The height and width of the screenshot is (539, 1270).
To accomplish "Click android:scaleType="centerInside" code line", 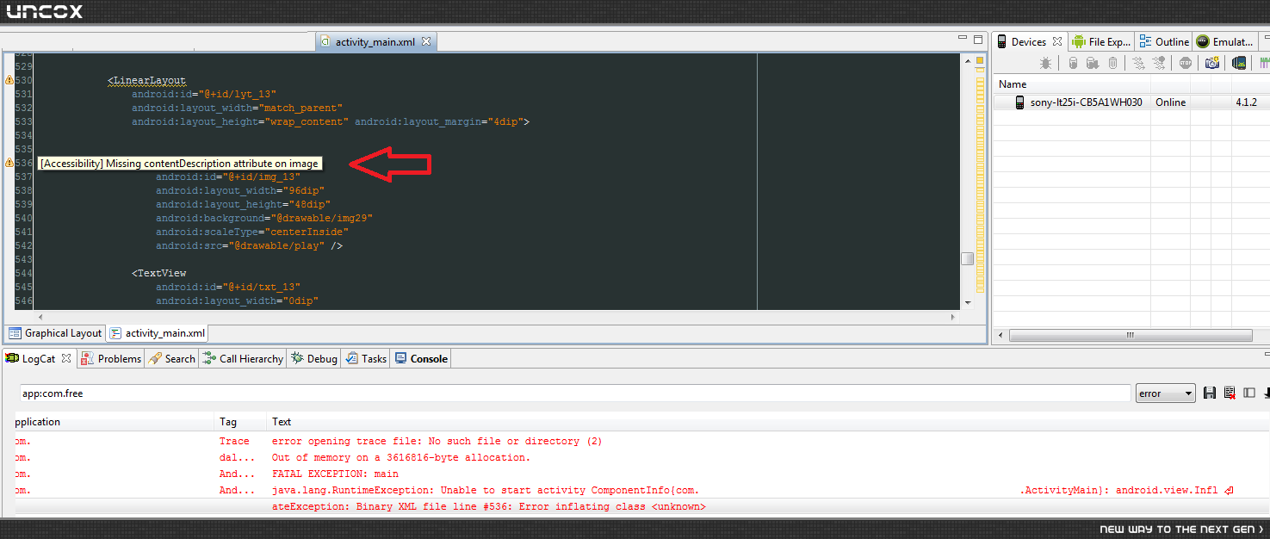I will coord(252,232).
